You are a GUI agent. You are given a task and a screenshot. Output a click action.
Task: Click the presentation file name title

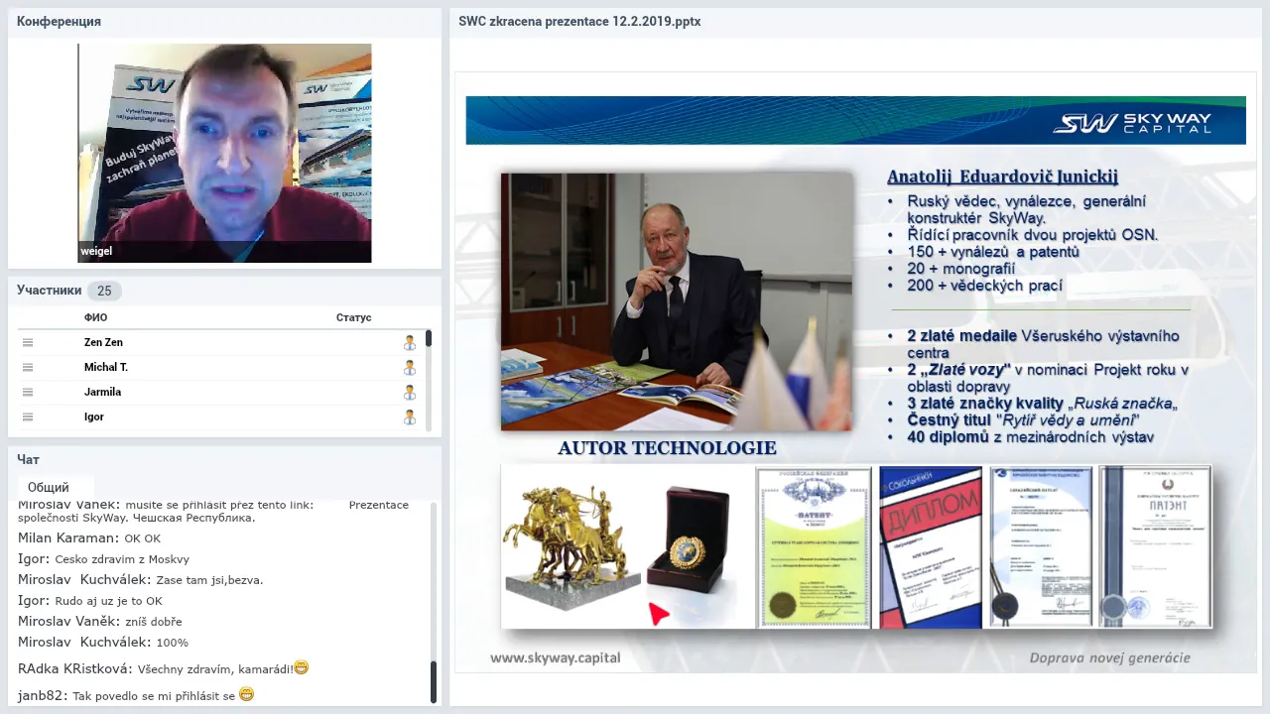579,21
